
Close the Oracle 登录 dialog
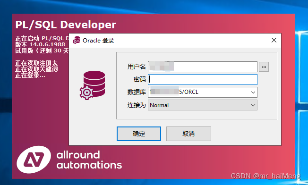click(274, 40)
